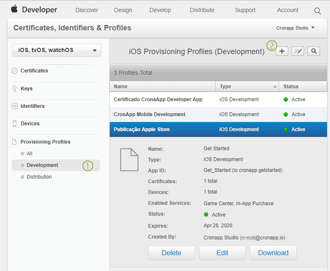The image size is (330, 271).
Task: Open Identifiers section in sidebar
Action: [33, 106]
